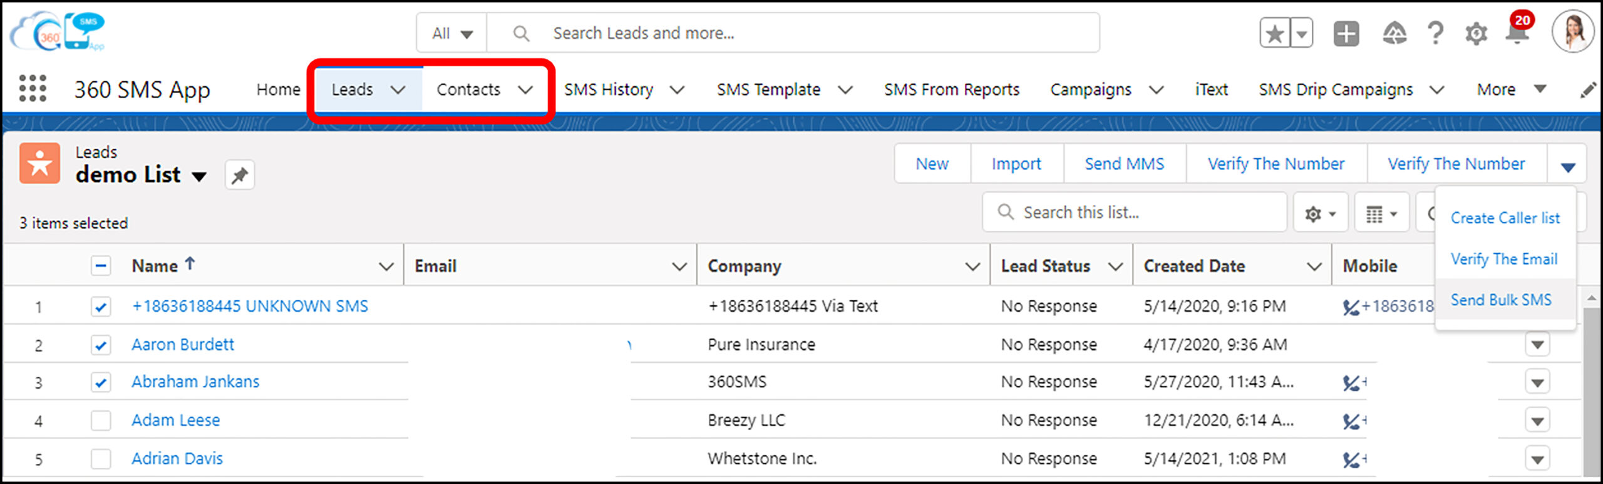The image size is (1603, 484).
Task: Open the Favorites star icon
Action: [1275, 33]
